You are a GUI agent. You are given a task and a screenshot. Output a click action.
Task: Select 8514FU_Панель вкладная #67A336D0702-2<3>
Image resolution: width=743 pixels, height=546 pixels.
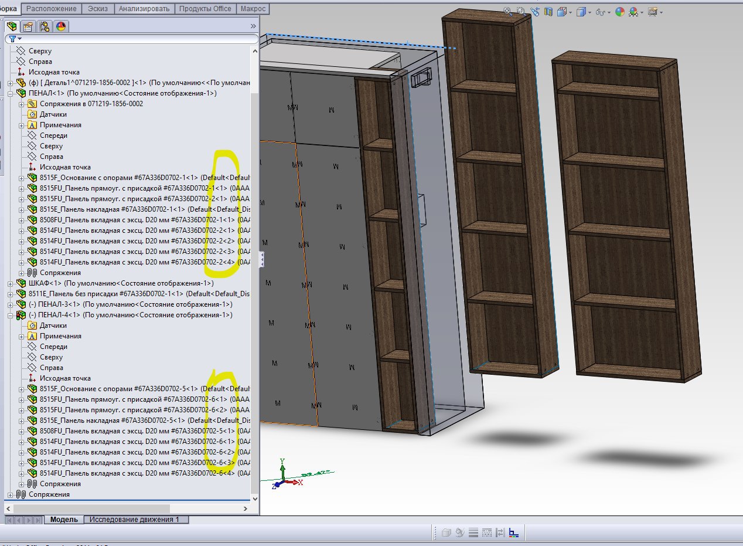(x=145, y=252)
